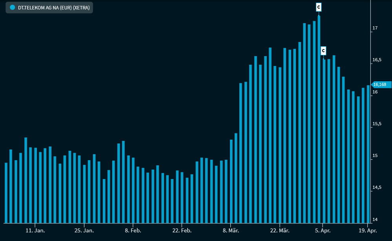Click the upper C marker at chart peak
Screen dimensions: 392x241
pos(319,7)
